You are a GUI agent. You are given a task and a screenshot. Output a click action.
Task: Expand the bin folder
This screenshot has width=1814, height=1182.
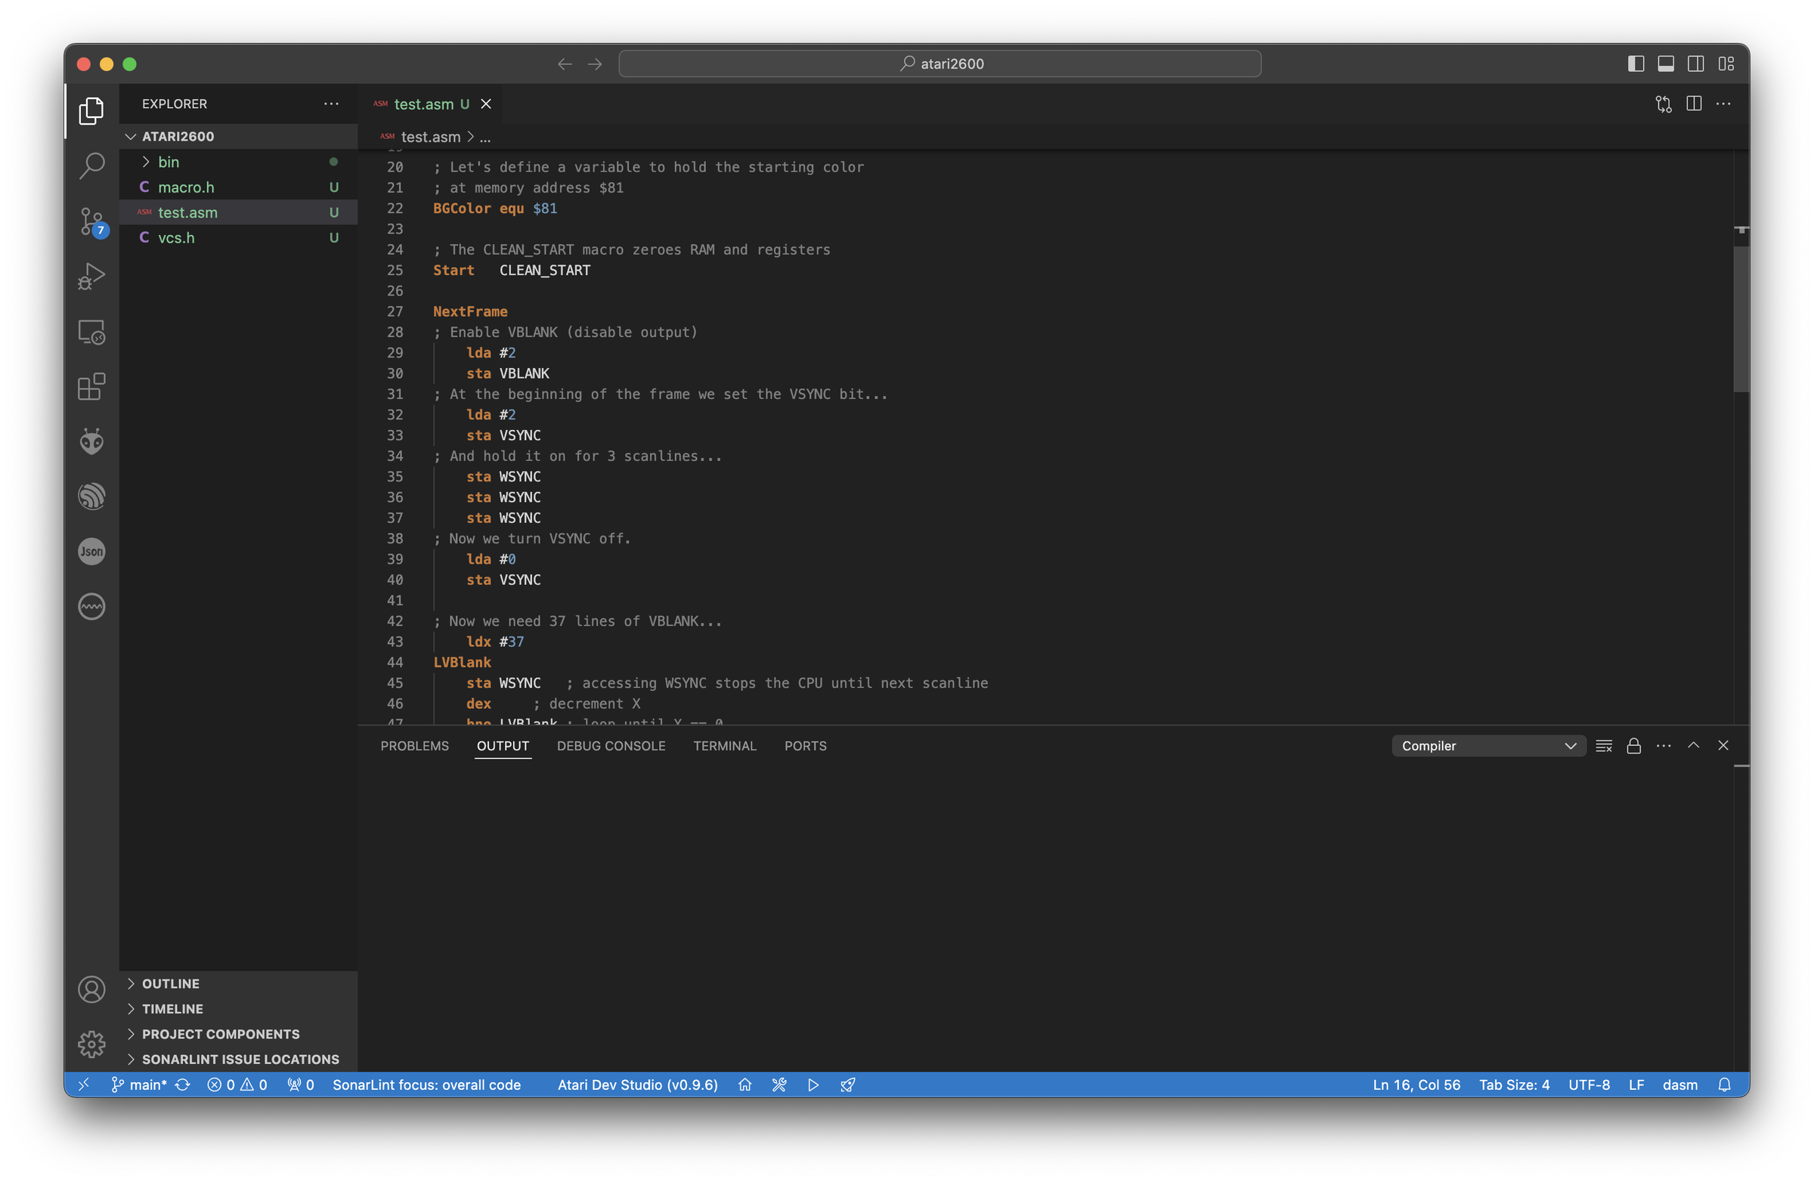click(x=169, y=162)
